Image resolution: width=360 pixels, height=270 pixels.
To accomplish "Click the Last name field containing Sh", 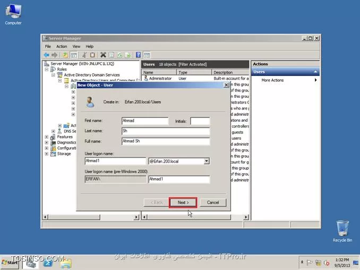I will (166, 131).
